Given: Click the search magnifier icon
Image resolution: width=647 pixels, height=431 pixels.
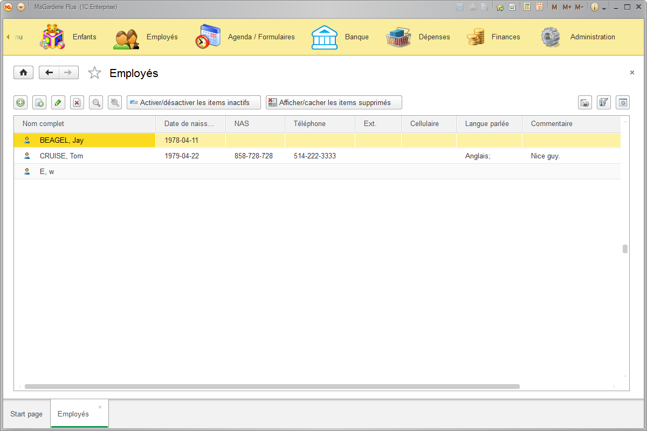Looking at the screenshot, I should click(95, 102).
